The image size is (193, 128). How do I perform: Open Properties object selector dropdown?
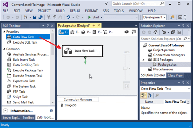click(189, 89)
